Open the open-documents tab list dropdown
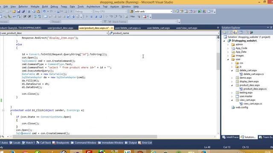The width and height of the screenshot is (273, 153). pos(218,28)
